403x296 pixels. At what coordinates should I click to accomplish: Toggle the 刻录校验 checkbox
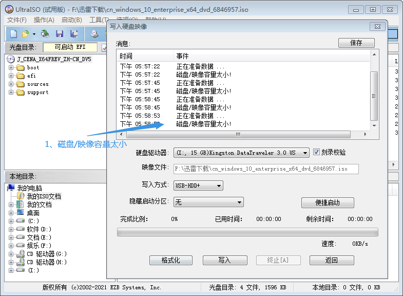tap(316, 152)
